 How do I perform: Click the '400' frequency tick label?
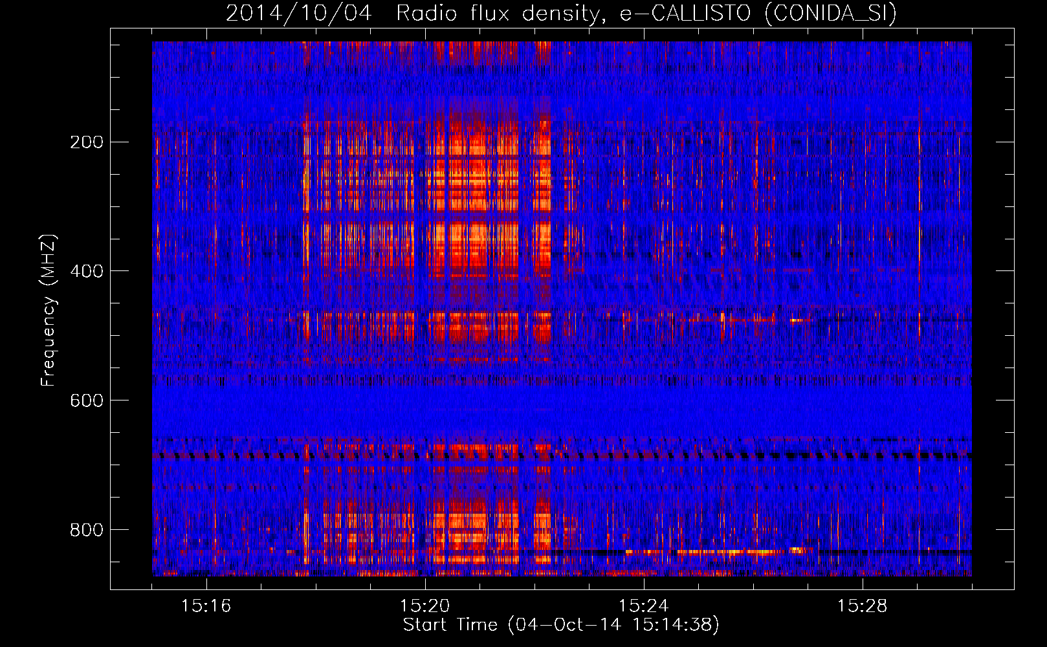[x=87, y=271]
